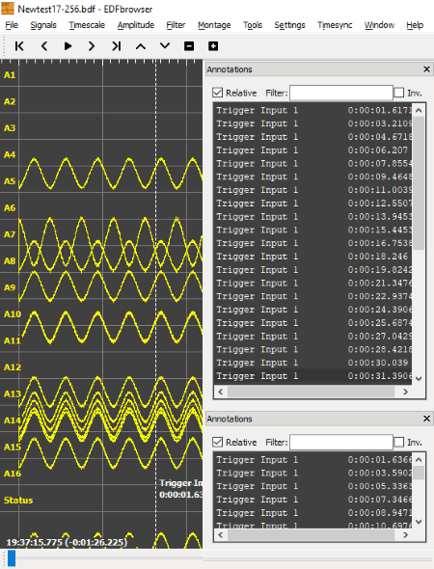Click the Trigger Input annotation marker on waveform
The width and height of the screenshot is (434, 569).
180,488
